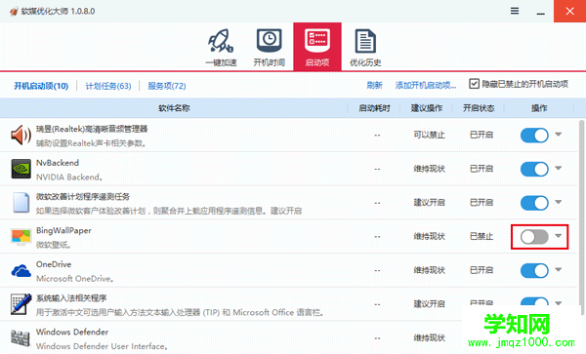The height and width of the screenshot is (354, 586).
Task: Sort by 启动耗时 column header
Action: [374, 108]
